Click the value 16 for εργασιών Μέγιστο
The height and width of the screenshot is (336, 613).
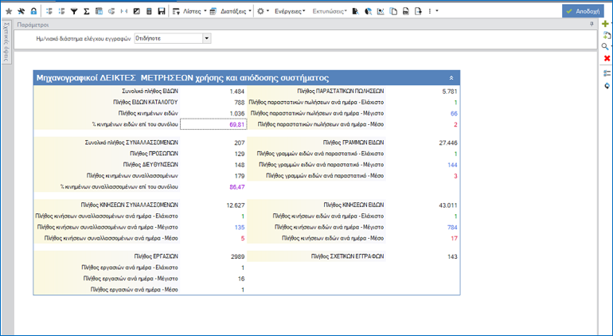click(241, 279)
